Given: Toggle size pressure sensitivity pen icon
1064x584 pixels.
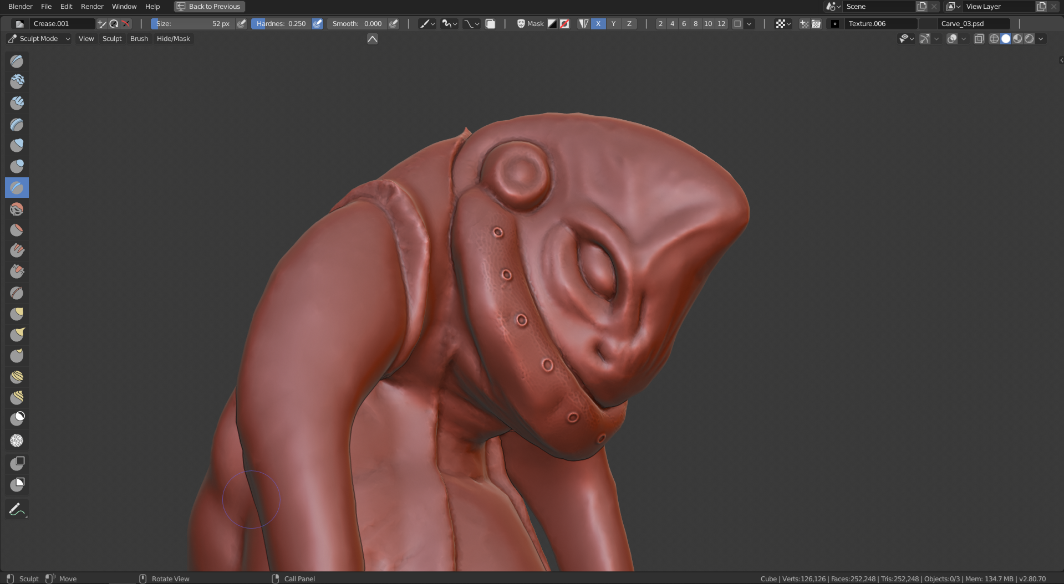Looking at the screenshot, I should [241, 24].
